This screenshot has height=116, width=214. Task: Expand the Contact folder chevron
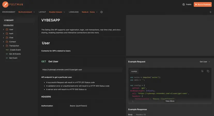click(4, 42)
